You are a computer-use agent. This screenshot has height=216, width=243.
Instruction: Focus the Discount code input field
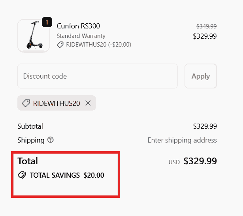click(x=97, y=76)
